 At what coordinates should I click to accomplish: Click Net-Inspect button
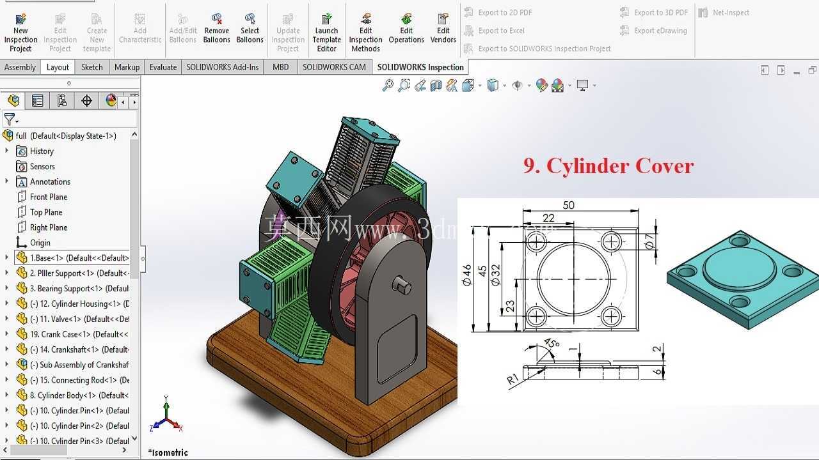click(x=724, y=12)
